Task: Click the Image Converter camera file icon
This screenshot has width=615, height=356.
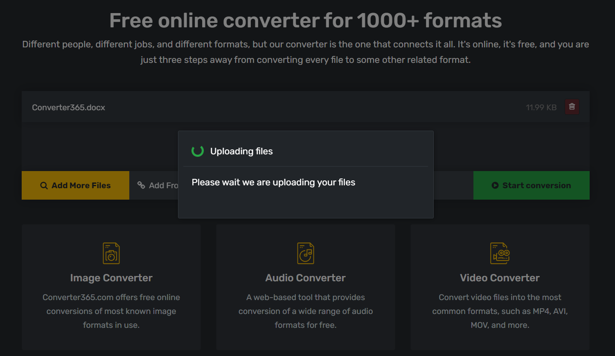Action: pyautogui.click(x=111, y=254)
